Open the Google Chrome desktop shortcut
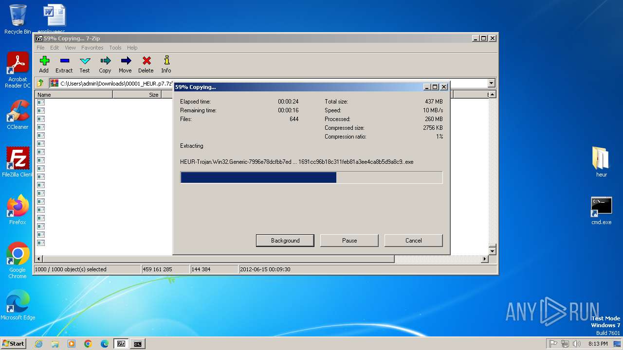The width and height of the screenshot is (623, 350). coord(18,261)
